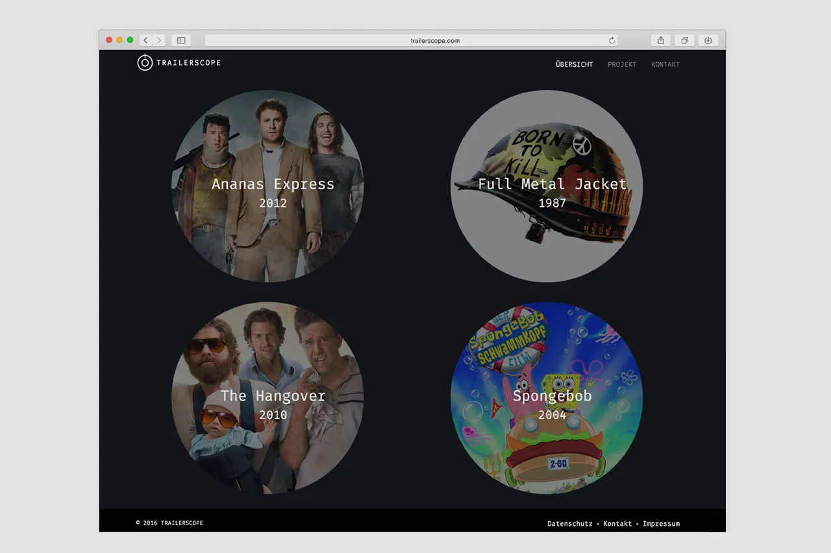The width and height of the screenshot is (831, 553).
Task: Open the KONTAKT nav item in header
Action: pos(665,64)
